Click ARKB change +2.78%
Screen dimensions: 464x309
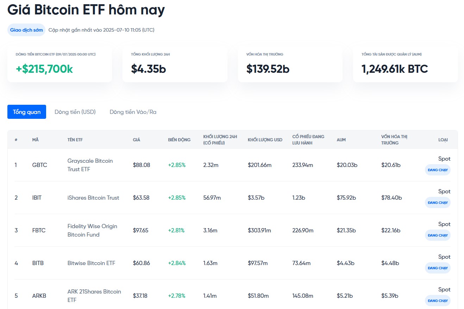click(x=177, y=296)
